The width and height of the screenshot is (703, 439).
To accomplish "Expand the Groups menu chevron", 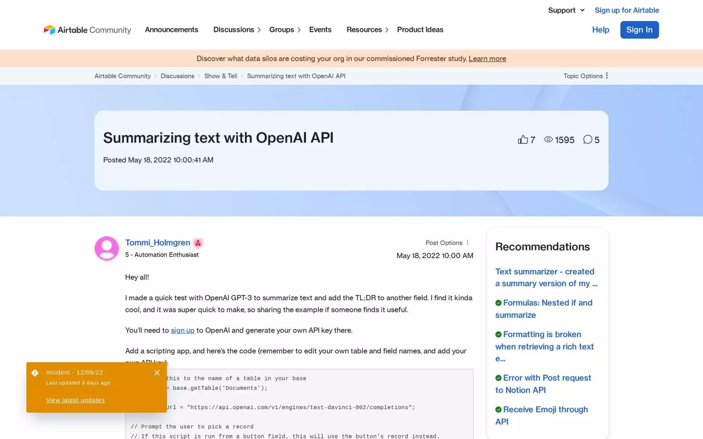I will (299, 30).
